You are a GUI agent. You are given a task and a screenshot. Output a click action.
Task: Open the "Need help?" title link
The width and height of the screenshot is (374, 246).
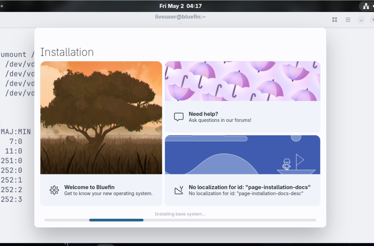[203, 114]
